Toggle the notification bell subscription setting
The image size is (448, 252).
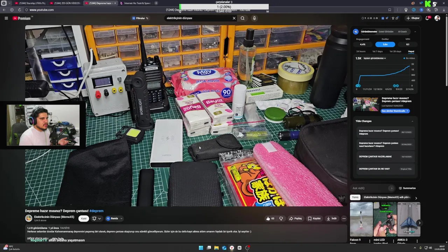click(x=97, y=218)
